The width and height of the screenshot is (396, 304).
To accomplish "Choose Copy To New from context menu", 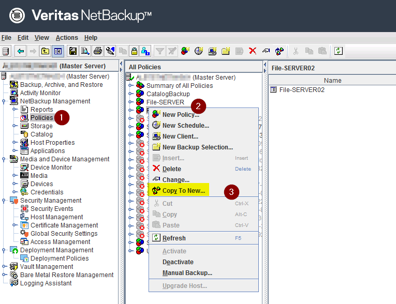I will click(183, 191).
